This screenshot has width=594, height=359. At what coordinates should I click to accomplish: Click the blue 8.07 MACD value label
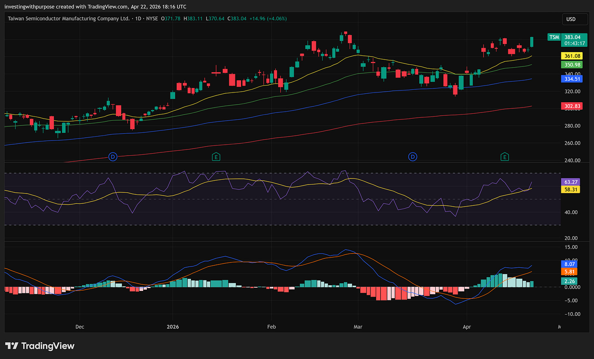[569, 264]
